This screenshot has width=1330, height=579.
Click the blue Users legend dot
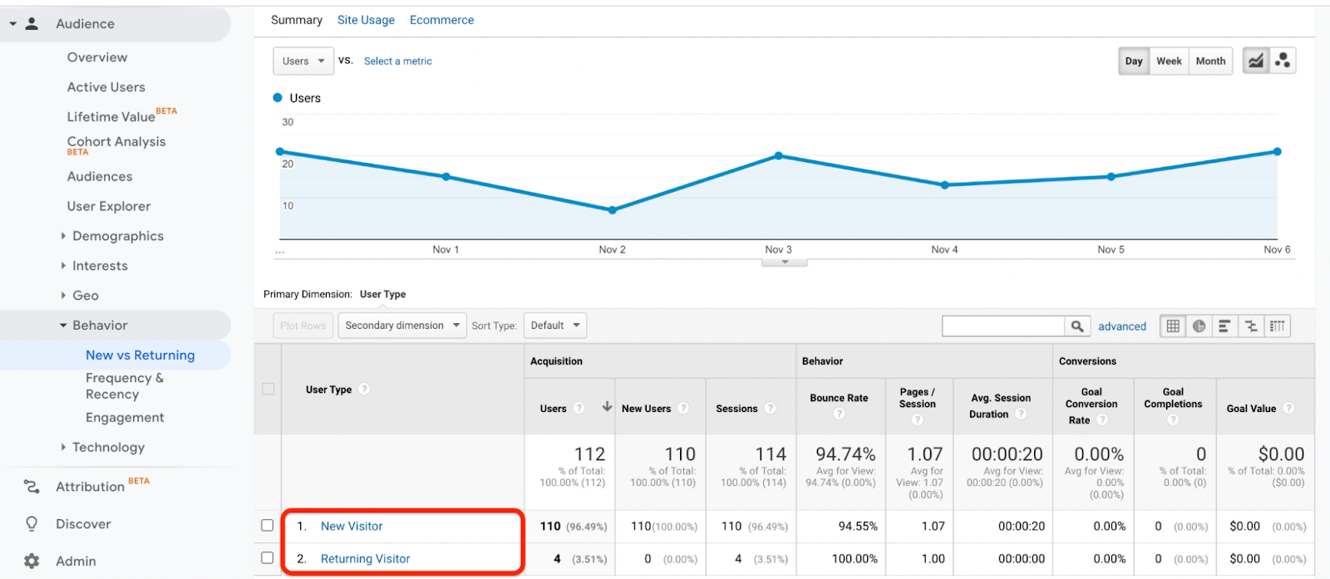point(278,97)
